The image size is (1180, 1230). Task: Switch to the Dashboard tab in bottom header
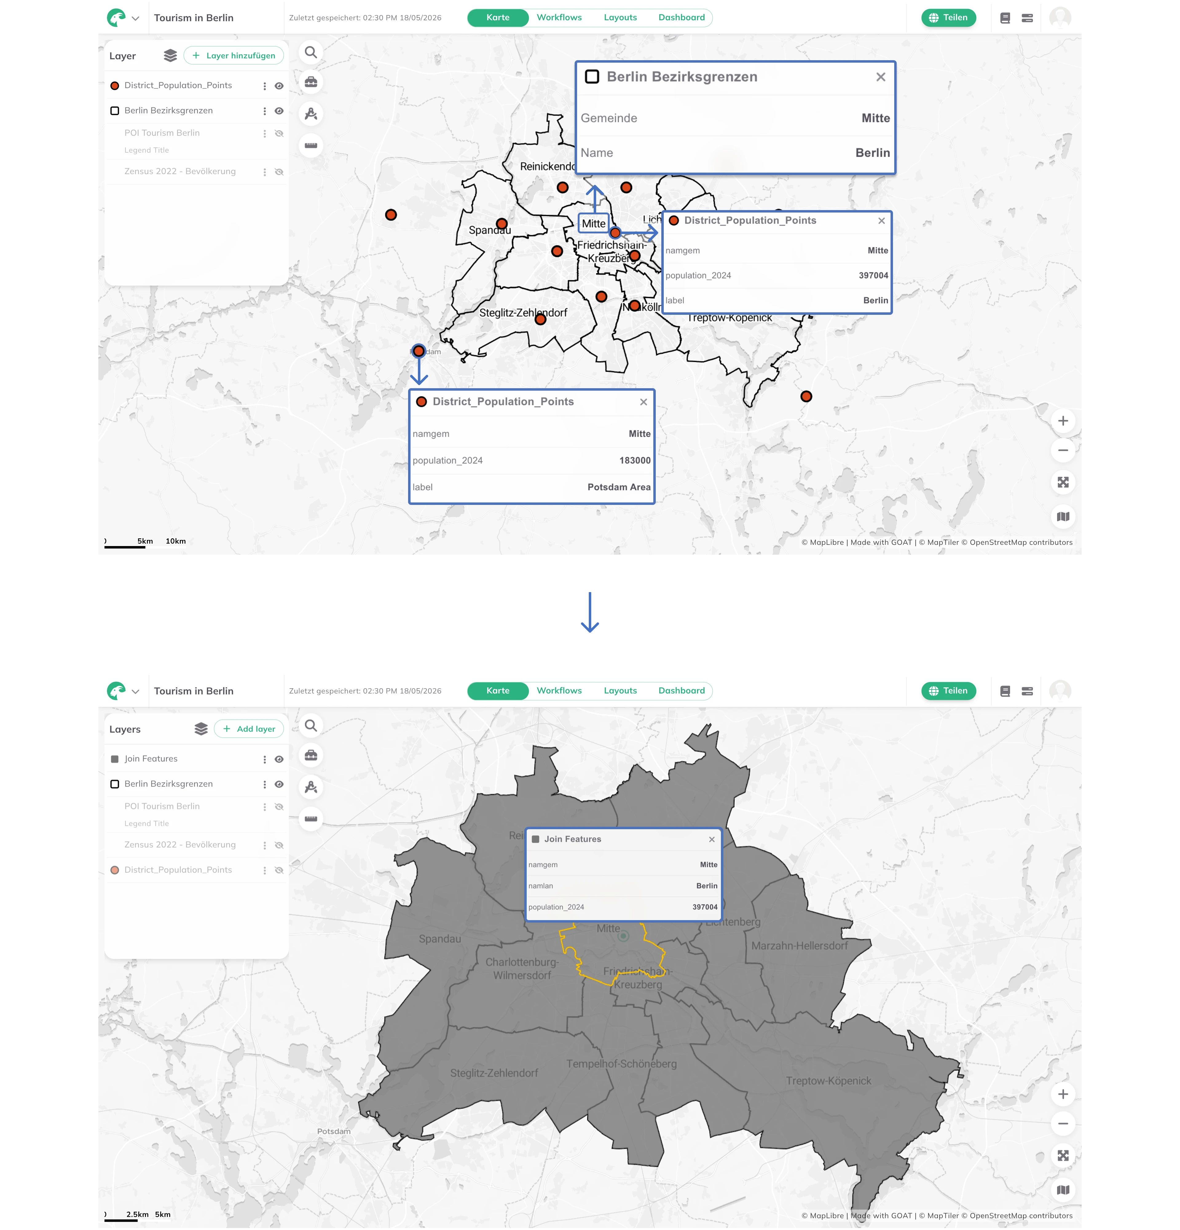click(x=681, y=691)
